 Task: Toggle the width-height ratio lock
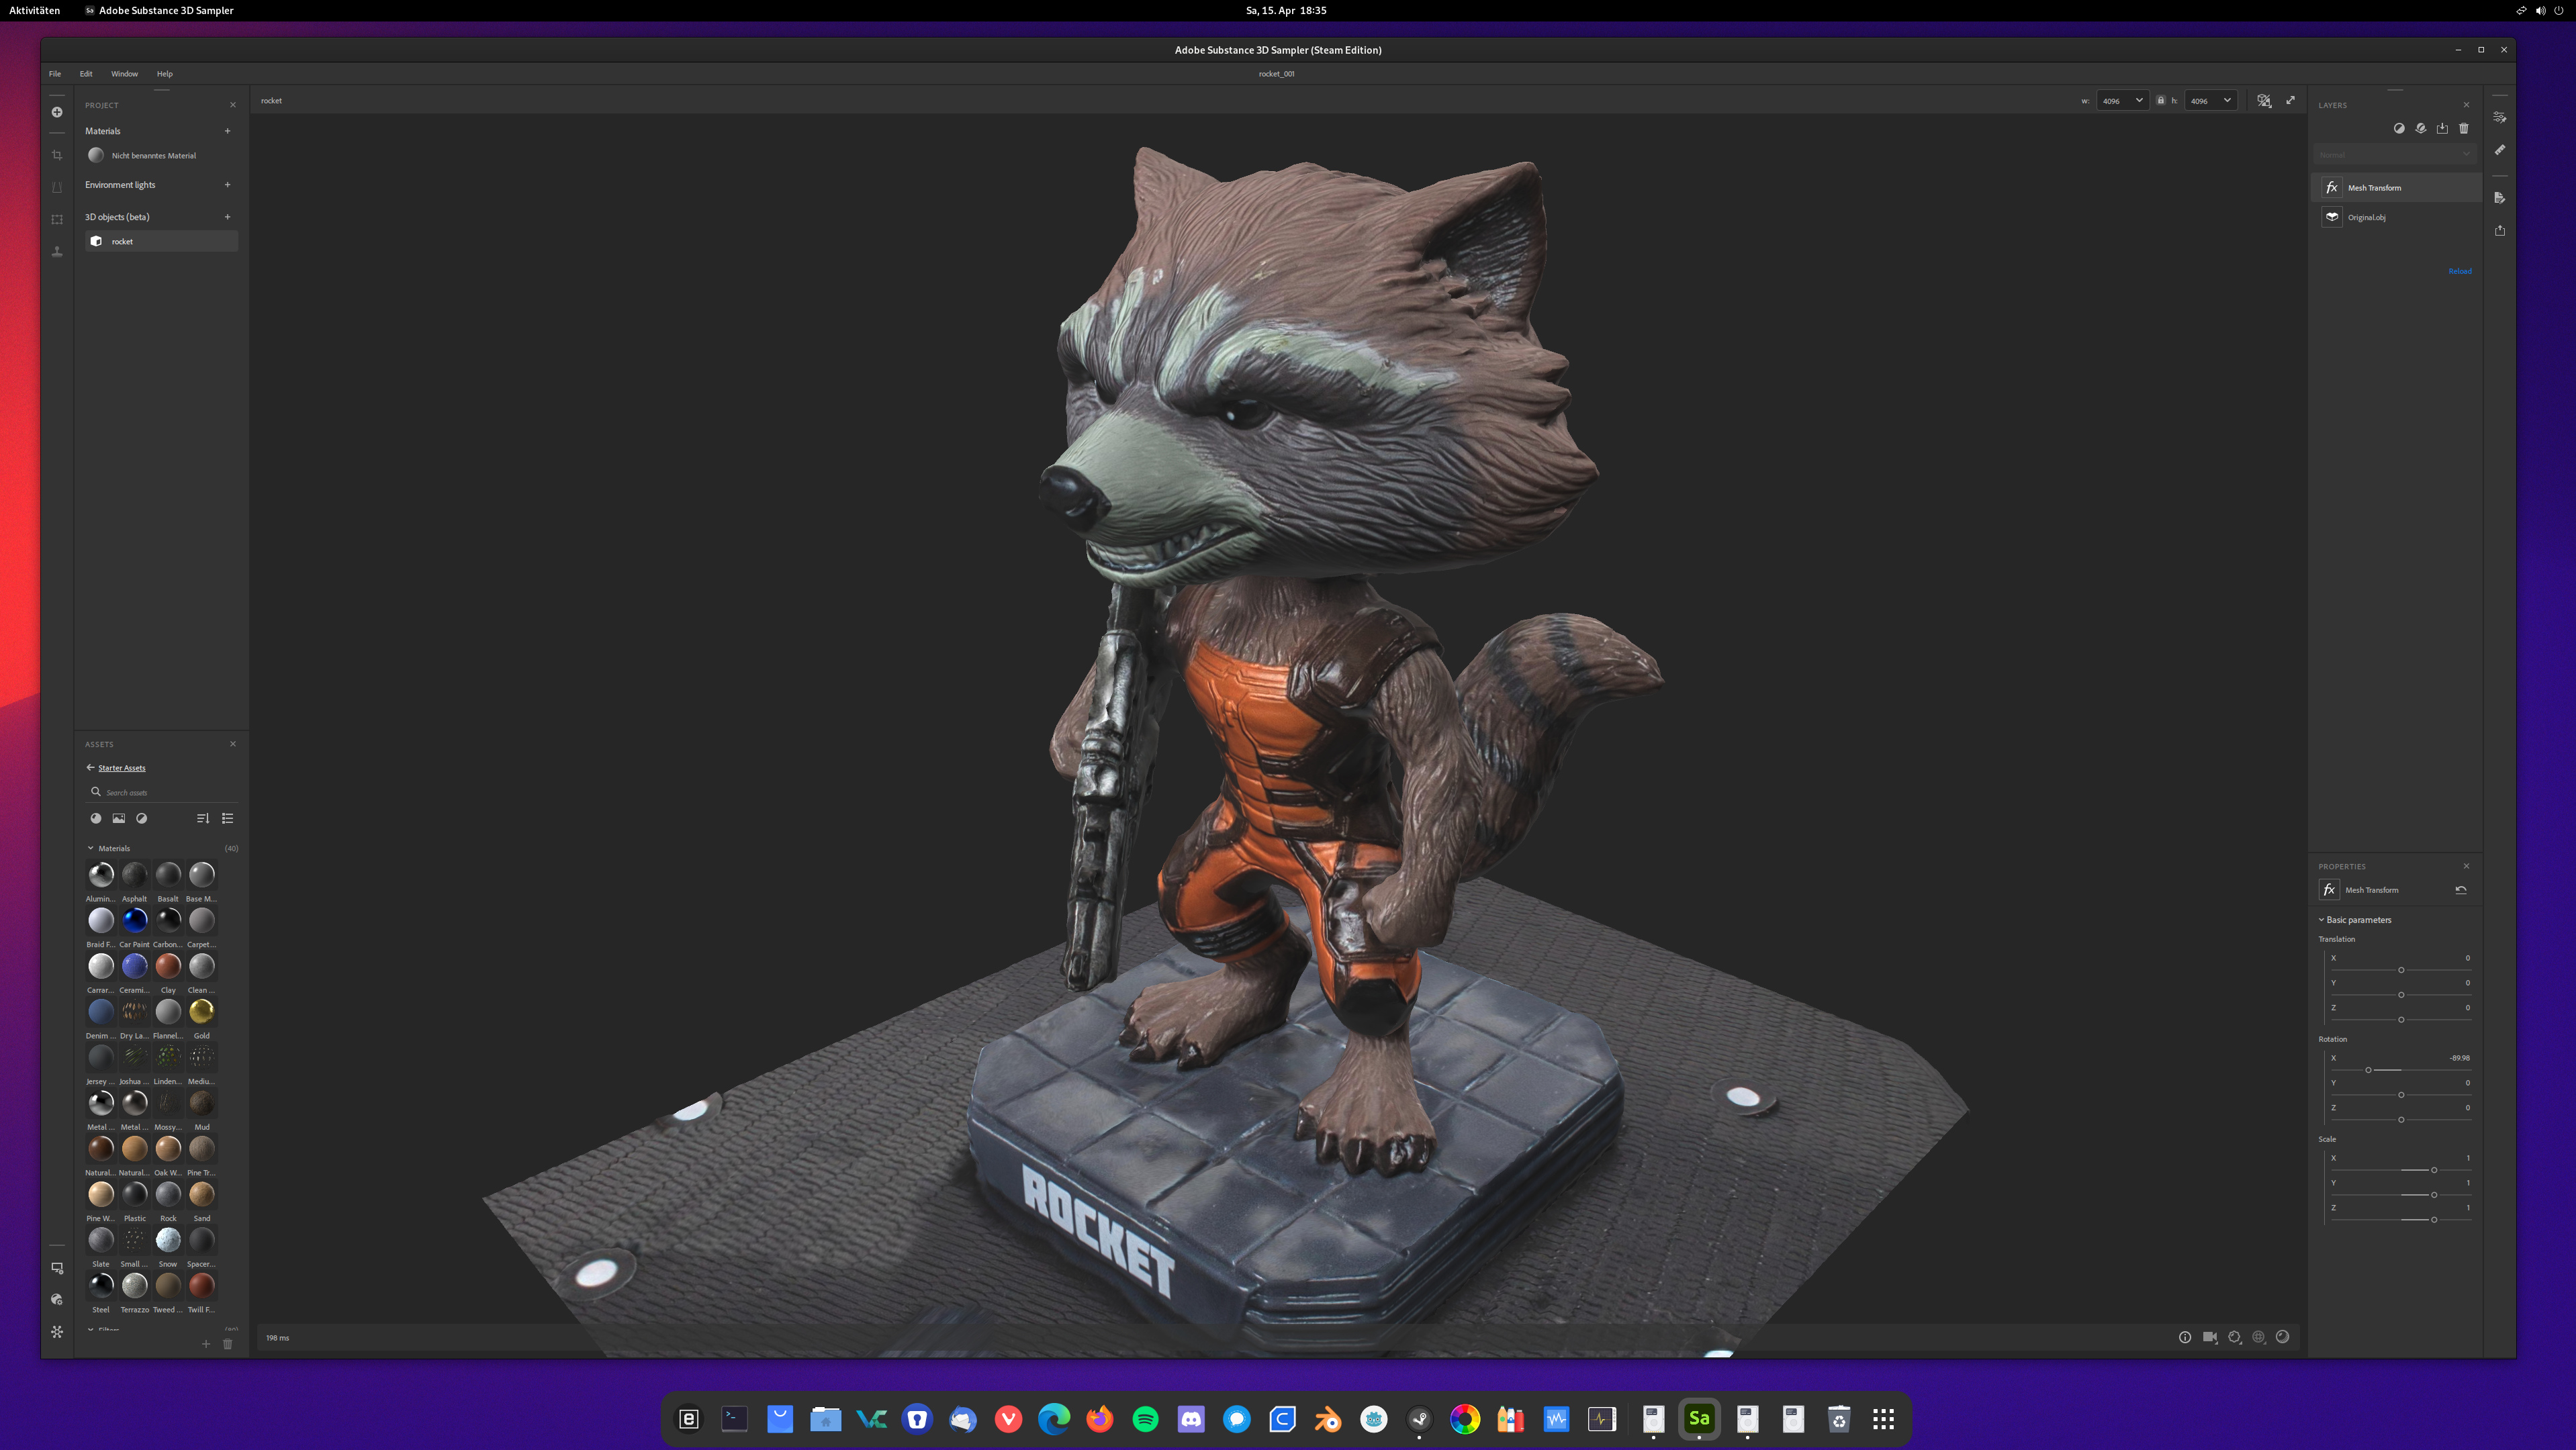(x=2160, y=100)
